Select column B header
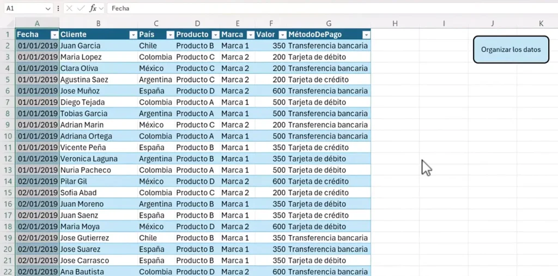 click(99, 23)
